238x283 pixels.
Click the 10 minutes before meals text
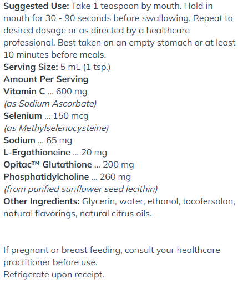click(55, 55)
